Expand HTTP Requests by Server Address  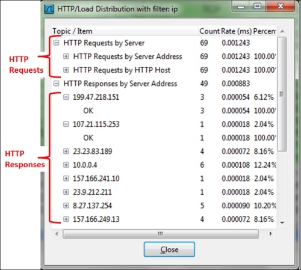click(66, 57)
